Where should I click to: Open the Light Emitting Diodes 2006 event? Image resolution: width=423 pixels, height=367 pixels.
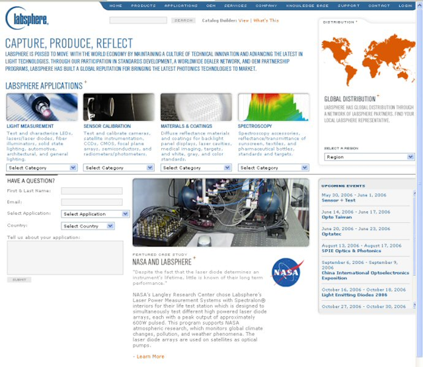coord(354,295)
